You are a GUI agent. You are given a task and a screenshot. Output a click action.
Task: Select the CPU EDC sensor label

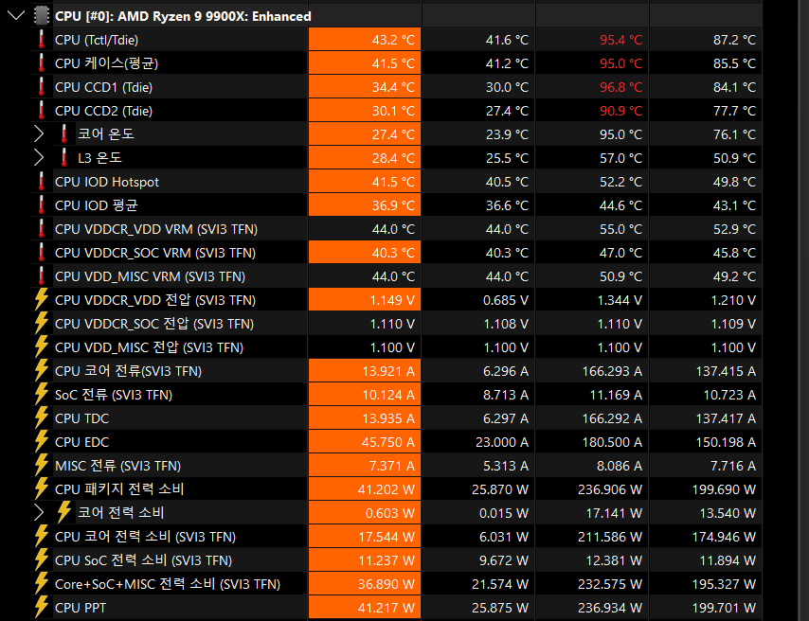[82, 442]
